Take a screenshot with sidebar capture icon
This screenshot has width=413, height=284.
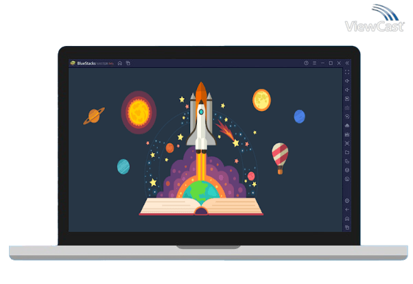[347, 143]
